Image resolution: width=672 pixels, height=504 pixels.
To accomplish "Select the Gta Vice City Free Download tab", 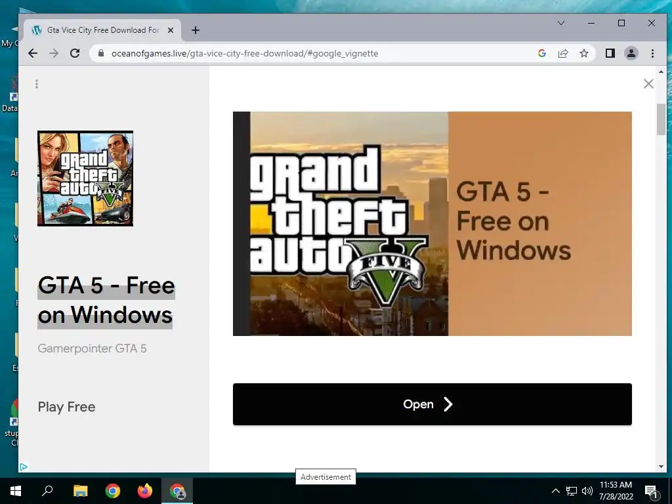I will click(x=102, y=30).
